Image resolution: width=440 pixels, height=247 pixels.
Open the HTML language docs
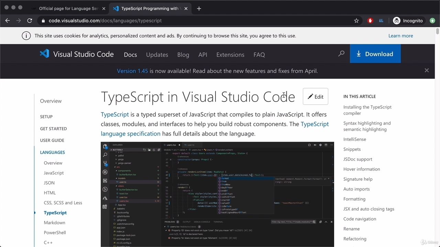tap(50, 193)
